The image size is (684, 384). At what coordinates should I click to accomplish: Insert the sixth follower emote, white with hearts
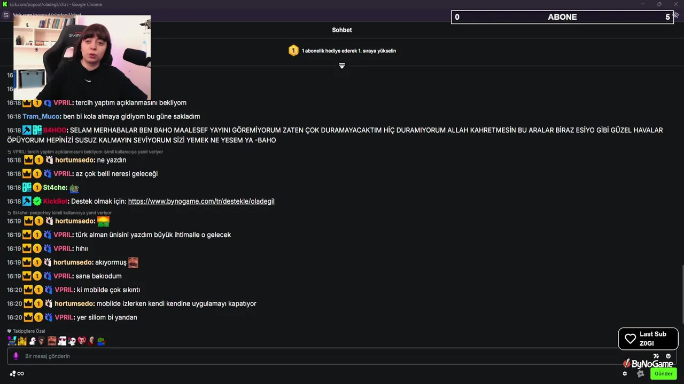[62, 341]
